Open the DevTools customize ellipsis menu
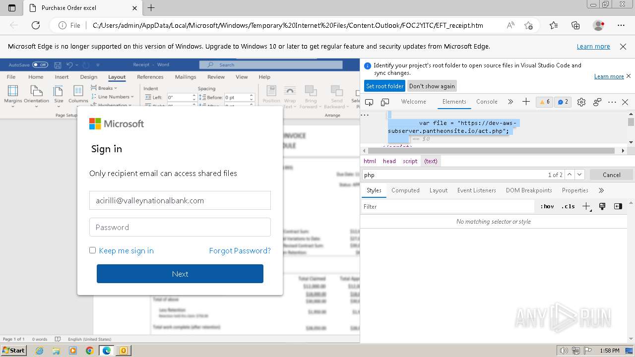Viewport: 635px width, 357px height. [612, 102]
